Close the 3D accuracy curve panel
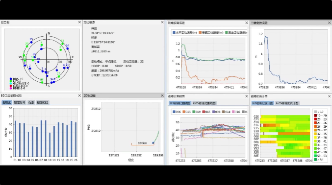Viewport: 332px width, 185px height. click(329, 23)
